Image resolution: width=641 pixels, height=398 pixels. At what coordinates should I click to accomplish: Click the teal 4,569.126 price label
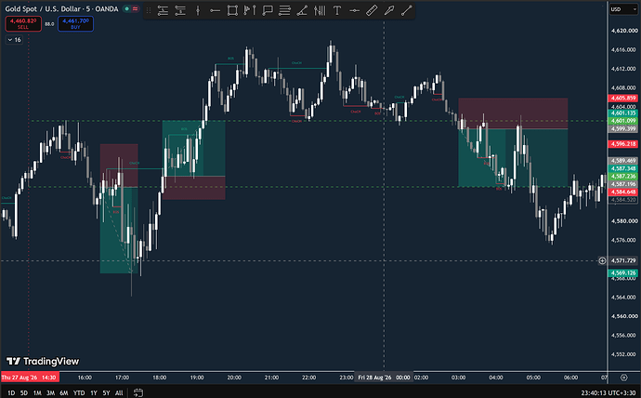tap(623, 272)
